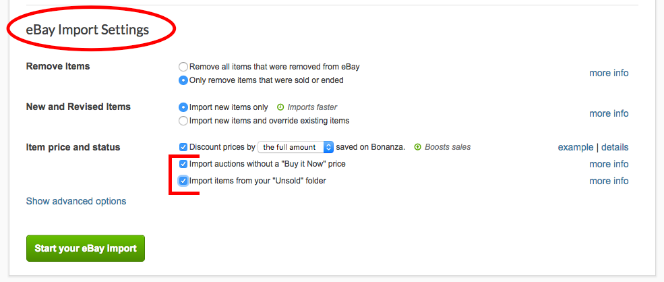This screenshot has width=664, height=282.
Task: Click the eBay Import Settings heading
Action: pyautogui.click(x=88, y=30)
